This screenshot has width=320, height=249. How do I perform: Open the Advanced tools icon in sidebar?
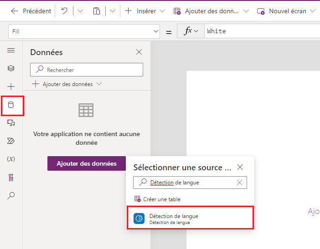pos(11,178)
